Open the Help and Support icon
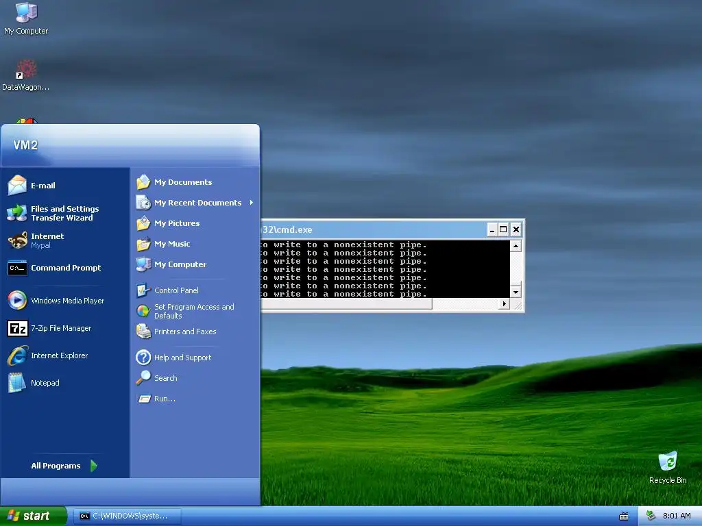Screen dimensions: 702x526 pyautogui.click(x=143, y=358)
